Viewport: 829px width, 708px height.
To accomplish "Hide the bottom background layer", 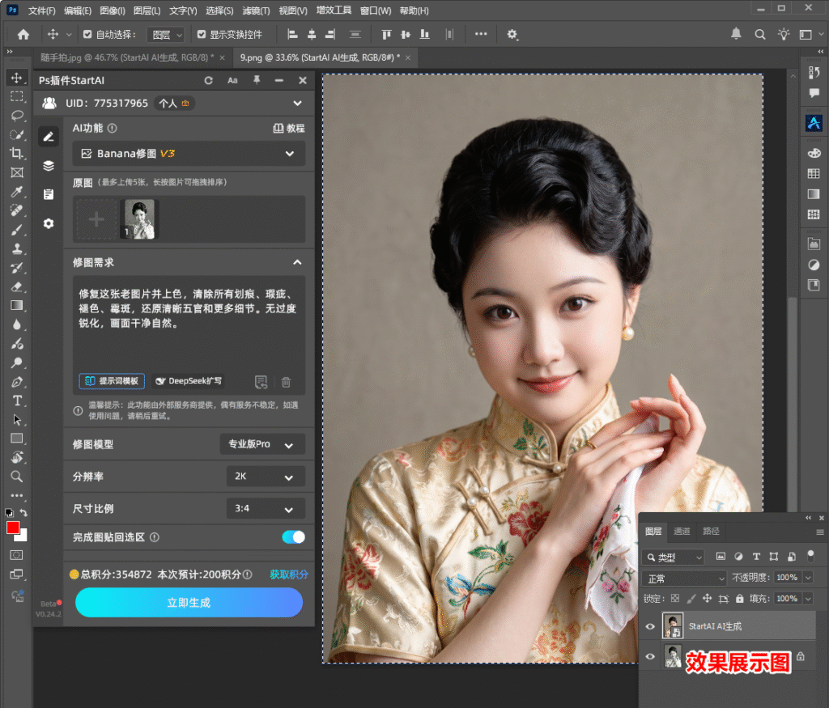I will point(650,657).
